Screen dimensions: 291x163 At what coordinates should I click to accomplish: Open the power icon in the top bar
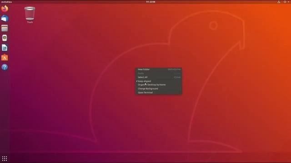click(x=285, y=2)
